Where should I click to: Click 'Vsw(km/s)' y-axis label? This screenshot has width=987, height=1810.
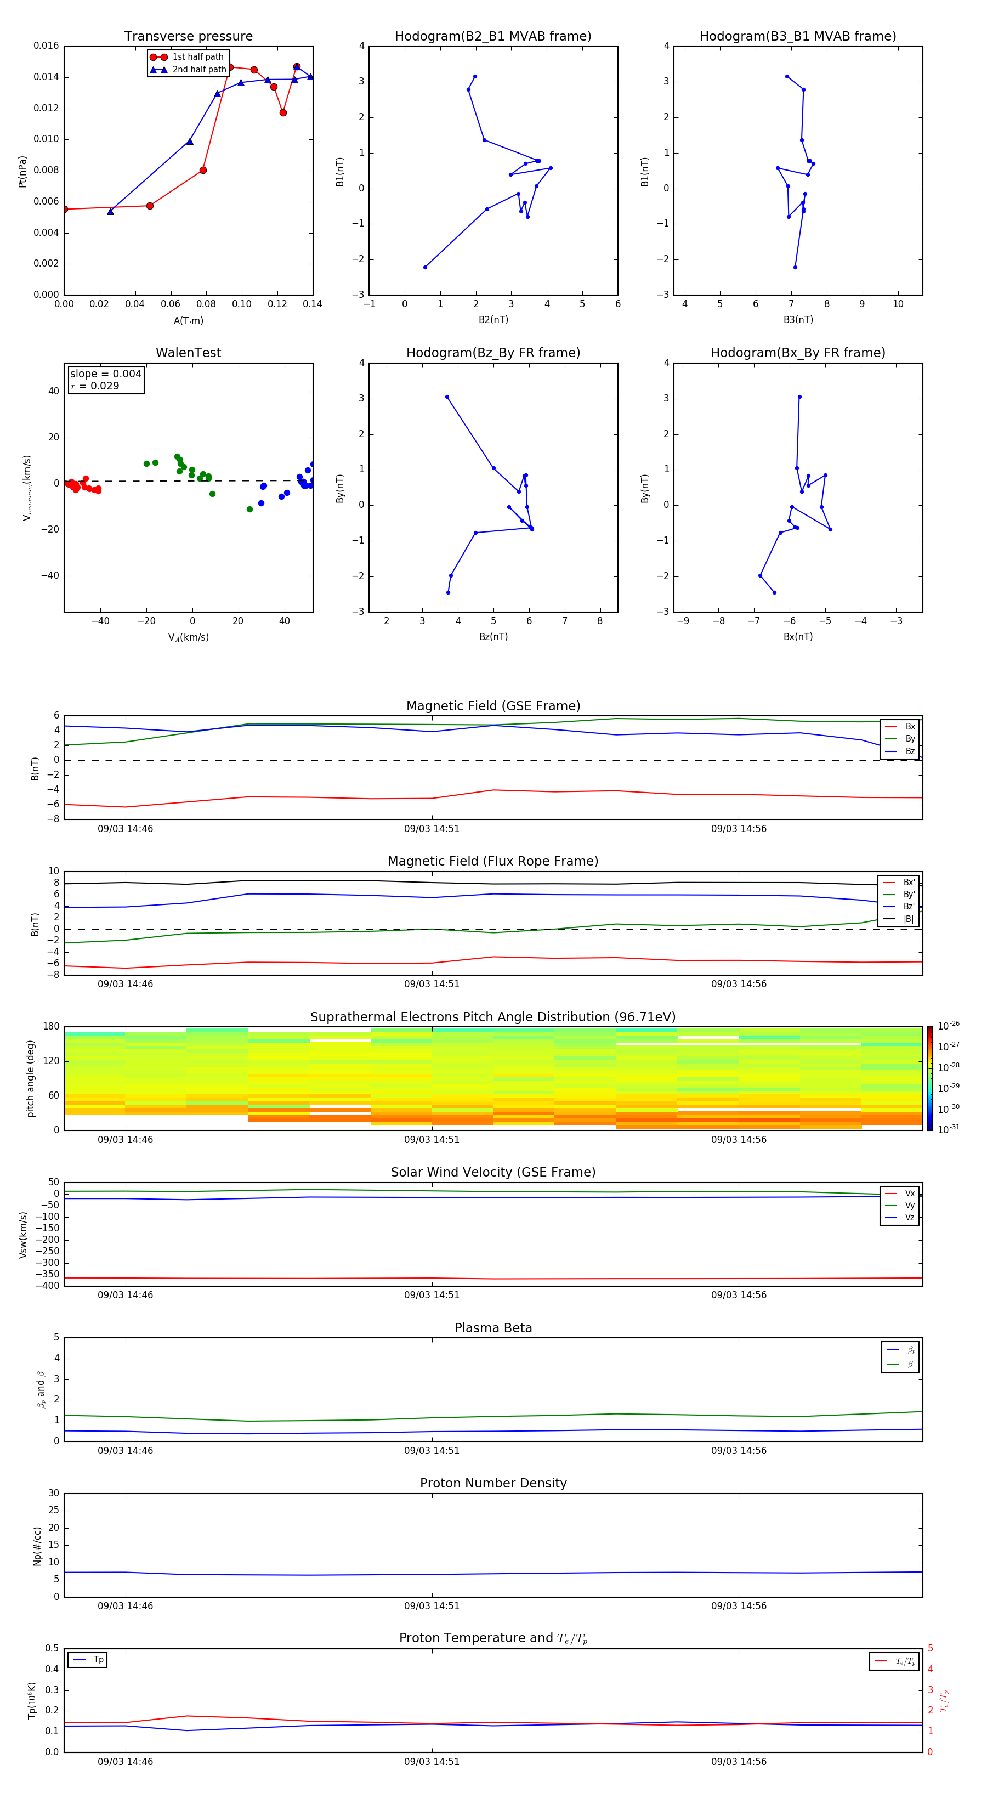coord(22,1235)
